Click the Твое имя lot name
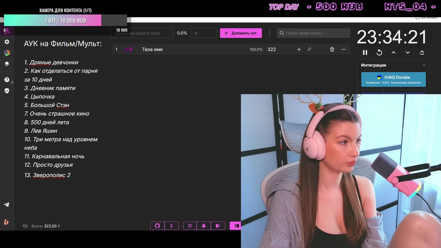The image size is (441, 248). [x=152, y=49]
